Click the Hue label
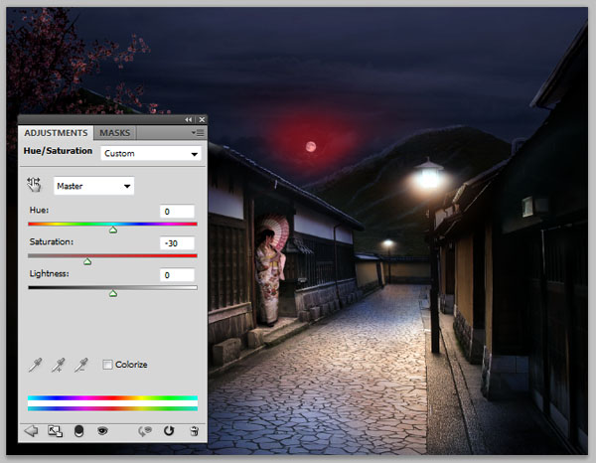Screen dimensions: 596x463 coord(39,210)
